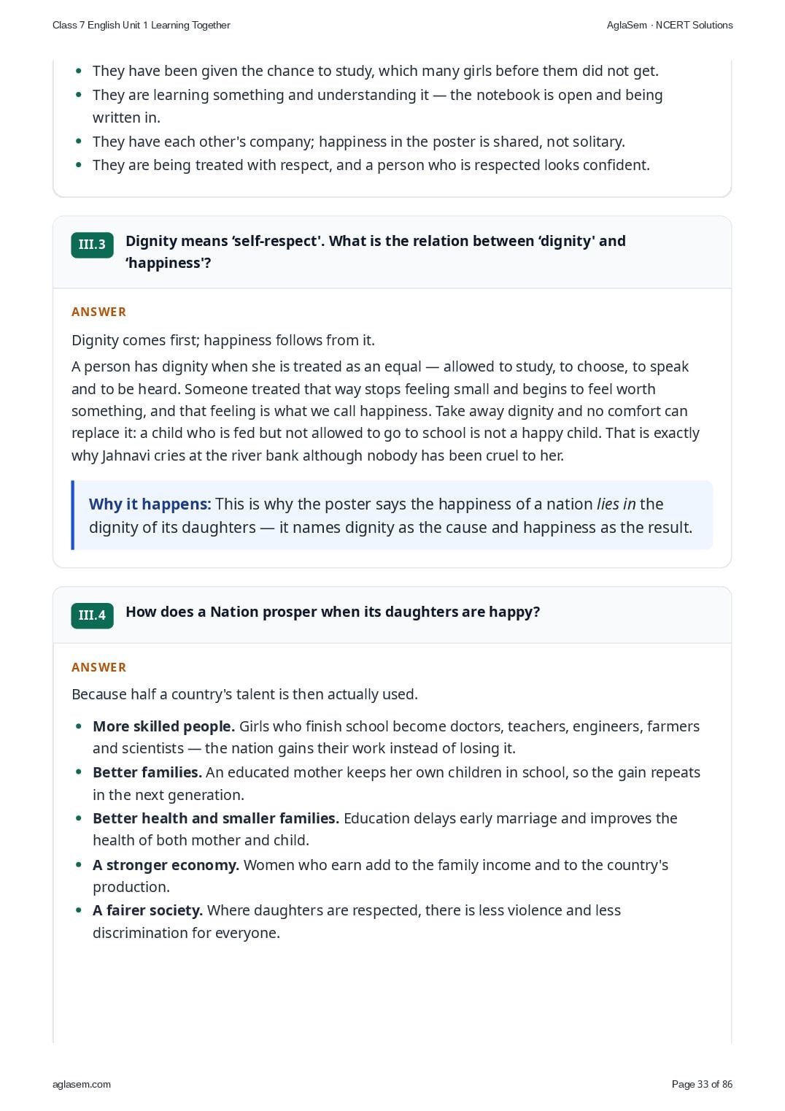Click the italic words 'lies in' in the callout
Viewport: 785px width, 1111px height.
coord(616,504)
